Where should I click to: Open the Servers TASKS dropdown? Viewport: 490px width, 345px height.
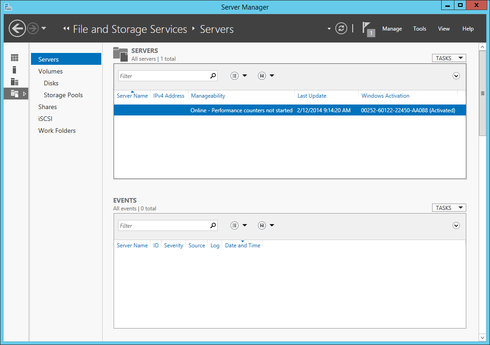449,58
